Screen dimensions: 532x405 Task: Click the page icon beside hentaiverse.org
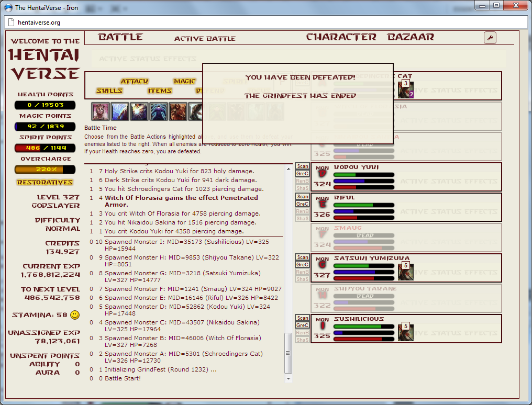pyautogui.click(x=11, y=22)
